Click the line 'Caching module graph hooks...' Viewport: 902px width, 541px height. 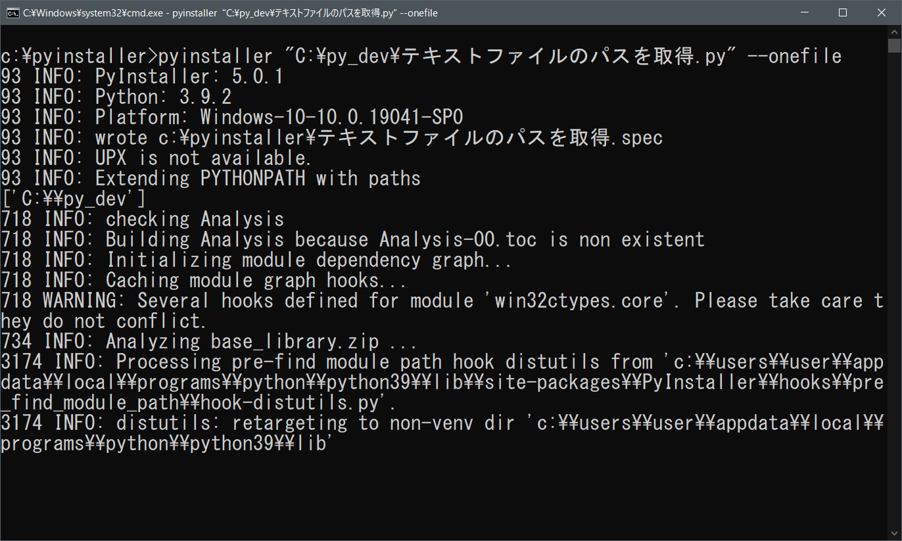point(204,280)
